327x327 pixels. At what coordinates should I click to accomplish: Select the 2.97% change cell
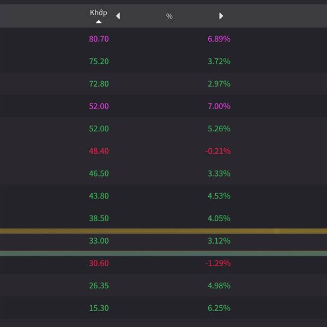point(219,84)
